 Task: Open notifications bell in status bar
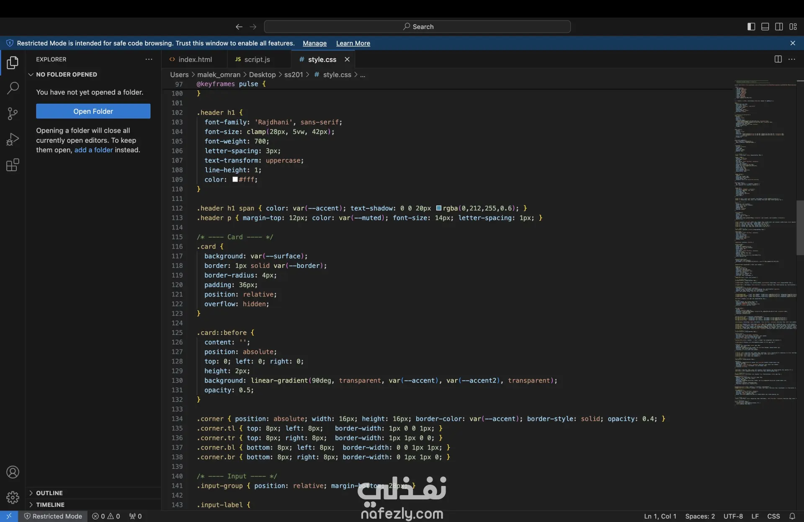(792, 516)
